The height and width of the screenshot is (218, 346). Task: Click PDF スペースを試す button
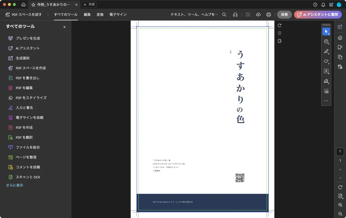point(23,15)
